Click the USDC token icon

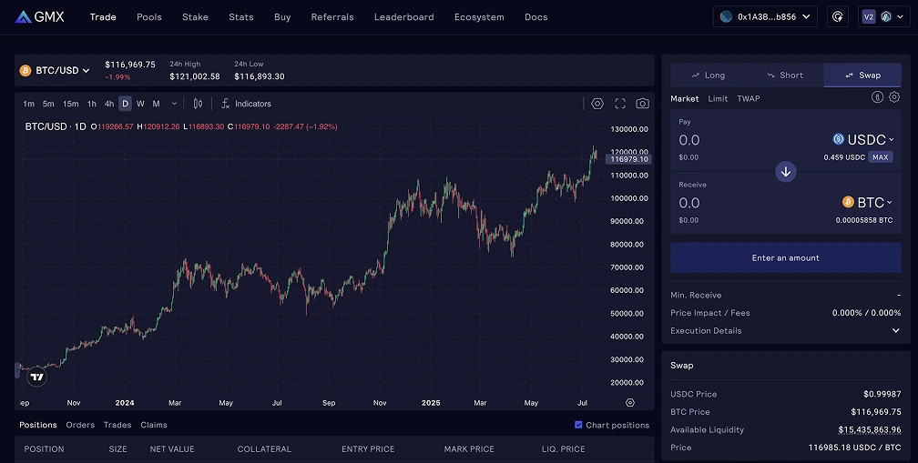tap(839, 139)
